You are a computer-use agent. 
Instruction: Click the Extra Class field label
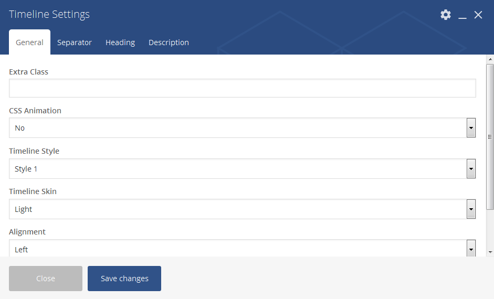pyautogui.click(x=29, y=72)
